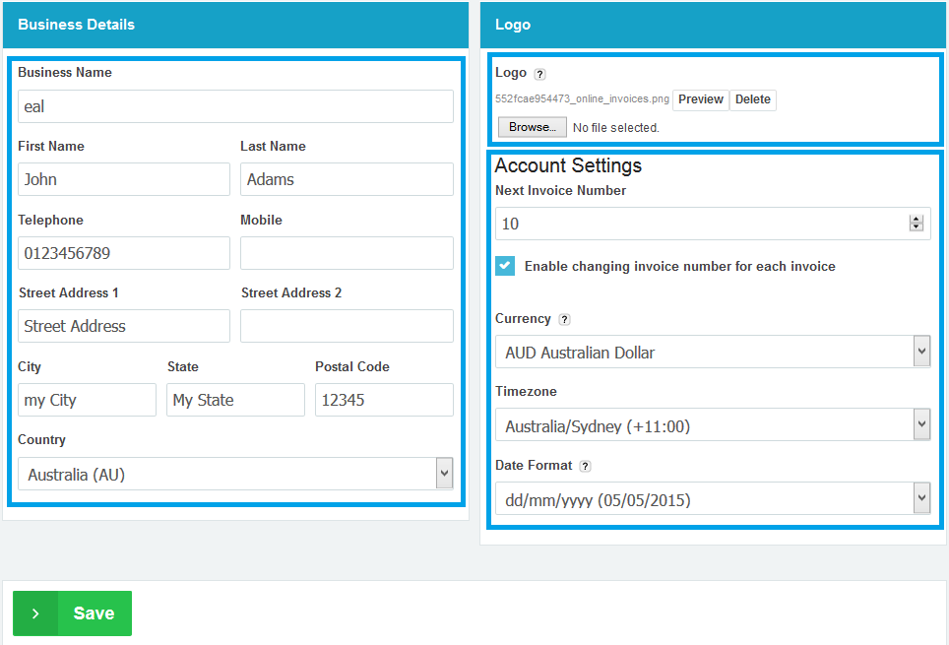Click the Next Invoice Number spinner arrows

pos(917,224)
